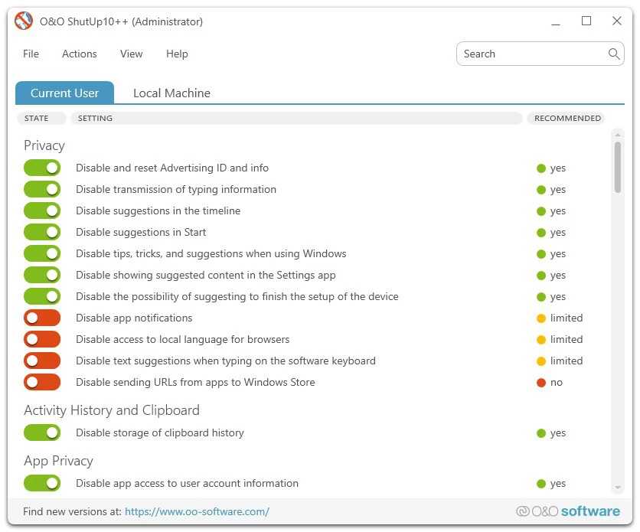
Task: Click Disable transmission of typing information text
Action: coord(176,190)
